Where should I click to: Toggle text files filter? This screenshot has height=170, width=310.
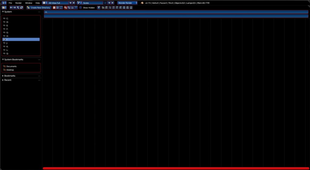point(131,8)
